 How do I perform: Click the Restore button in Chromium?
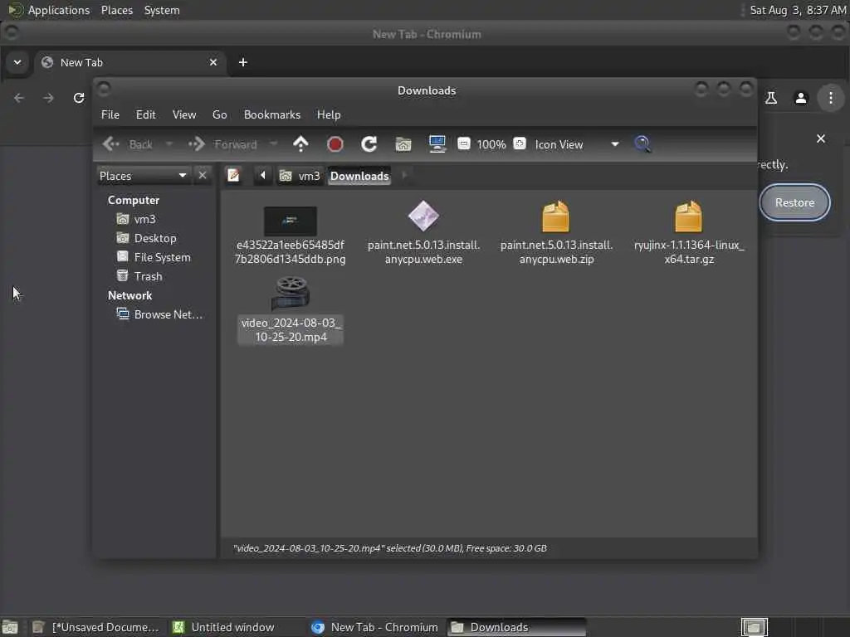click(x=794, y=202)
